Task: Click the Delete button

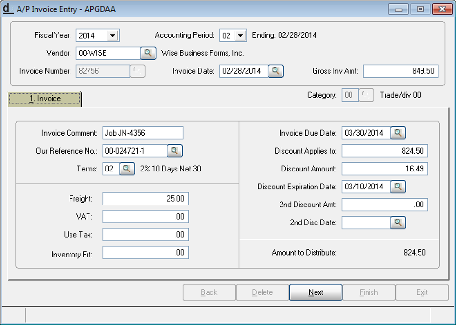Action: click(263, 292)
